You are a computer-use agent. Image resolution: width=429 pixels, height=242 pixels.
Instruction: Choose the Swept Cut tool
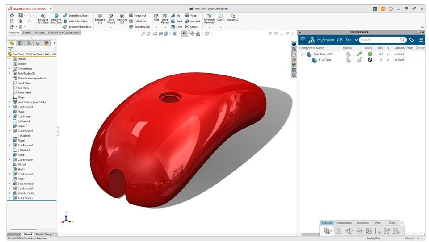138,16
